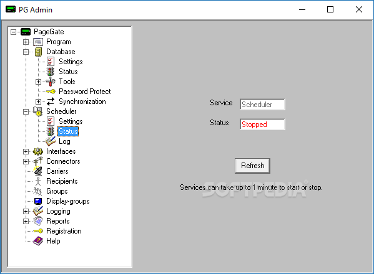Click the Scheduler Log book icon
Viewport: 374px width, 274px height.
[x=51, y=141]
